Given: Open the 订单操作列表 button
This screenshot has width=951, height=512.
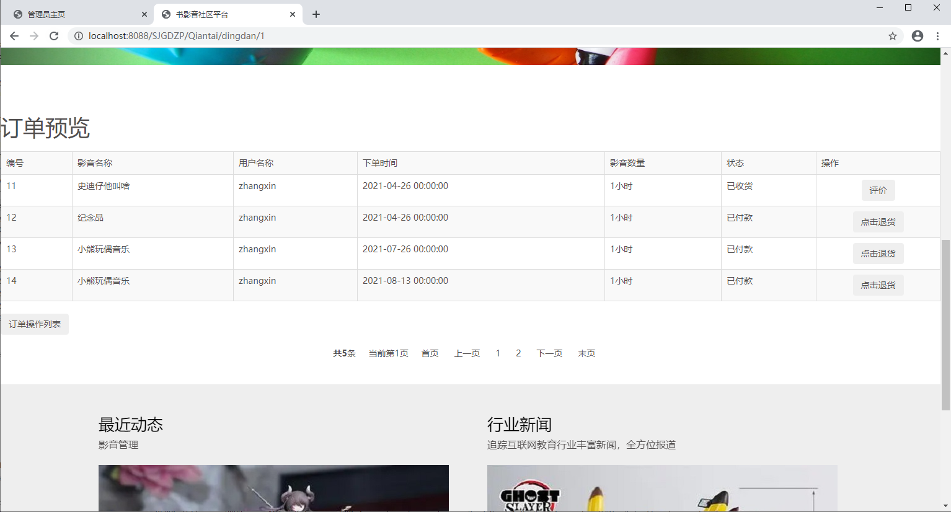Looking at the screenshot, I should (35, 324).
